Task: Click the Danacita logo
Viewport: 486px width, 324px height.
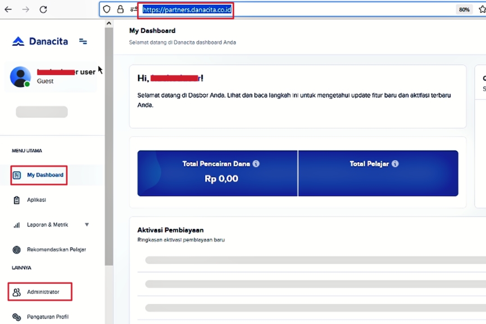Action: pyautogui.click(x=40, y=41)
